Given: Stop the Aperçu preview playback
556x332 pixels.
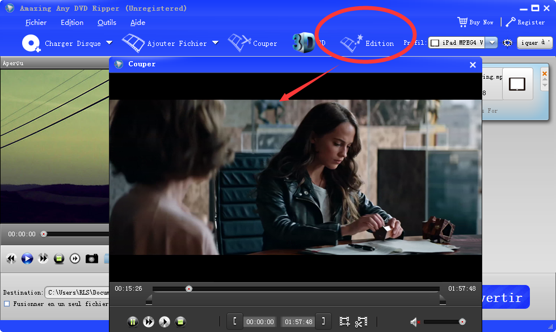Looking at the screenshot, I should (59, 259).
